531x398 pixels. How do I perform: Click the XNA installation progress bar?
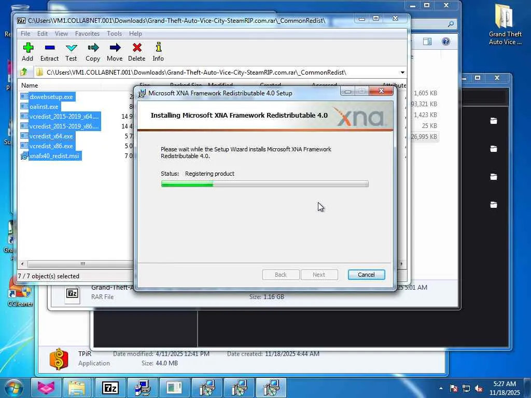(265, 184)
